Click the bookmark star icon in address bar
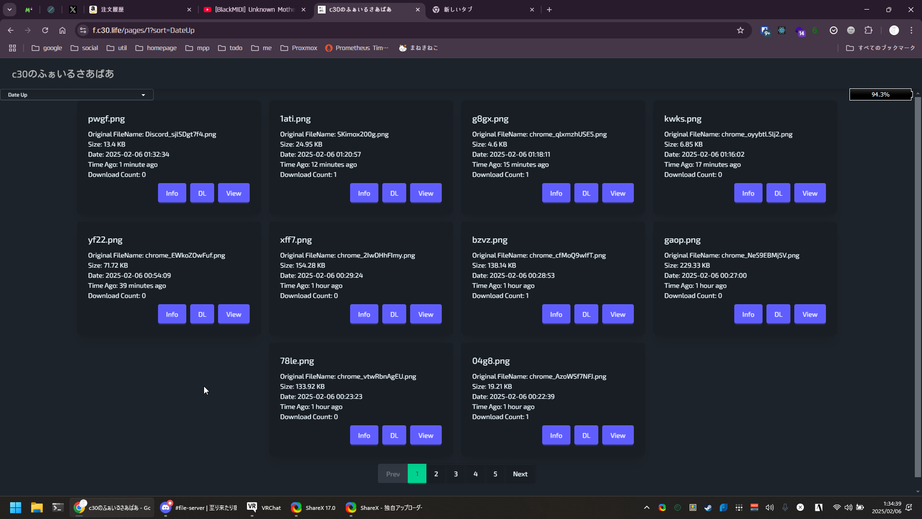The image size is (922, 519). click(x=740, y=30)
